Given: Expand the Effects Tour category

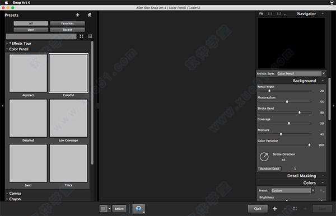Looking at the screenshot, I should tap(7, 44).
